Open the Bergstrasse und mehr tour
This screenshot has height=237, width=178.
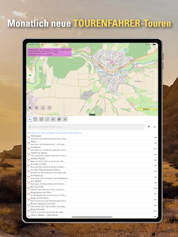92,194
